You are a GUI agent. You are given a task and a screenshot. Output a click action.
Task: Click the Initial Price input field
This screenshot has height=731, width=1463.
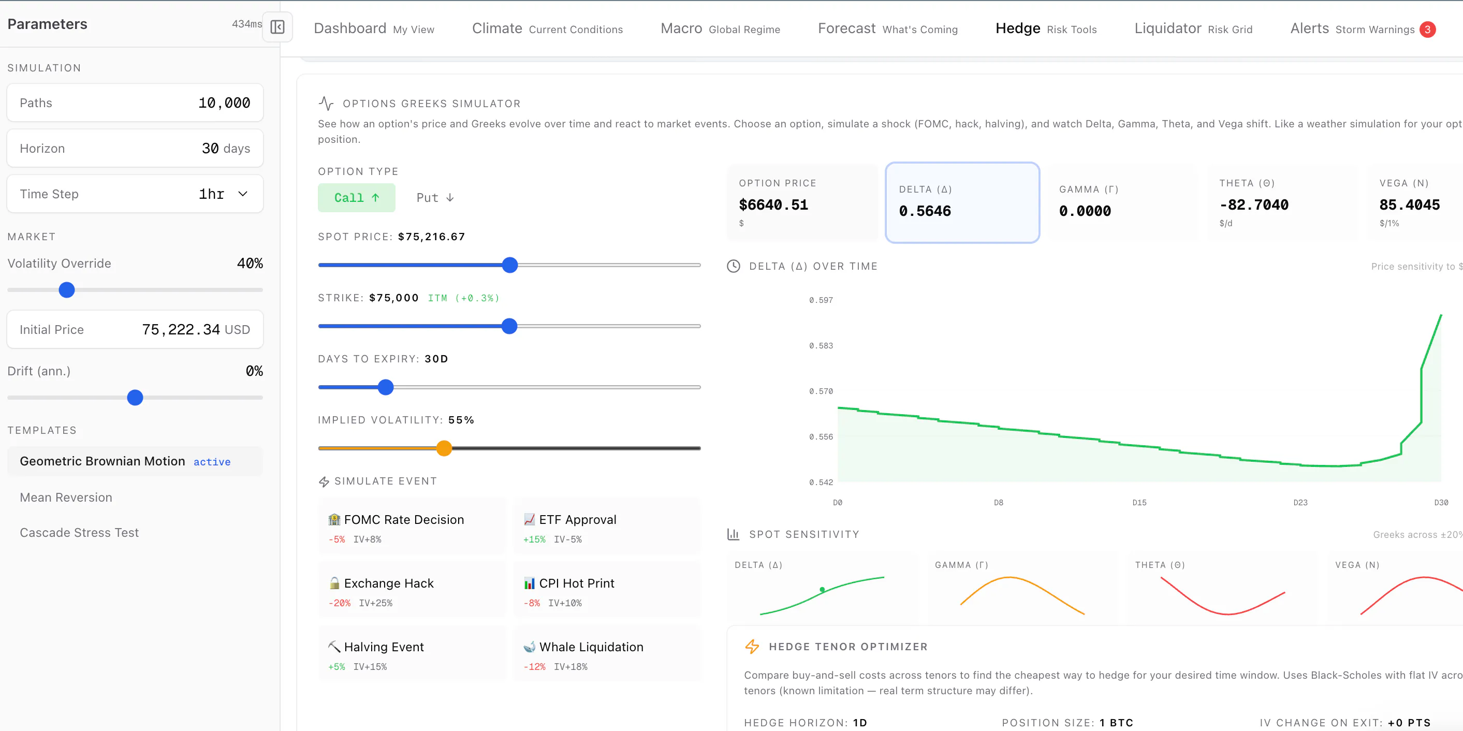coord(135,329)
